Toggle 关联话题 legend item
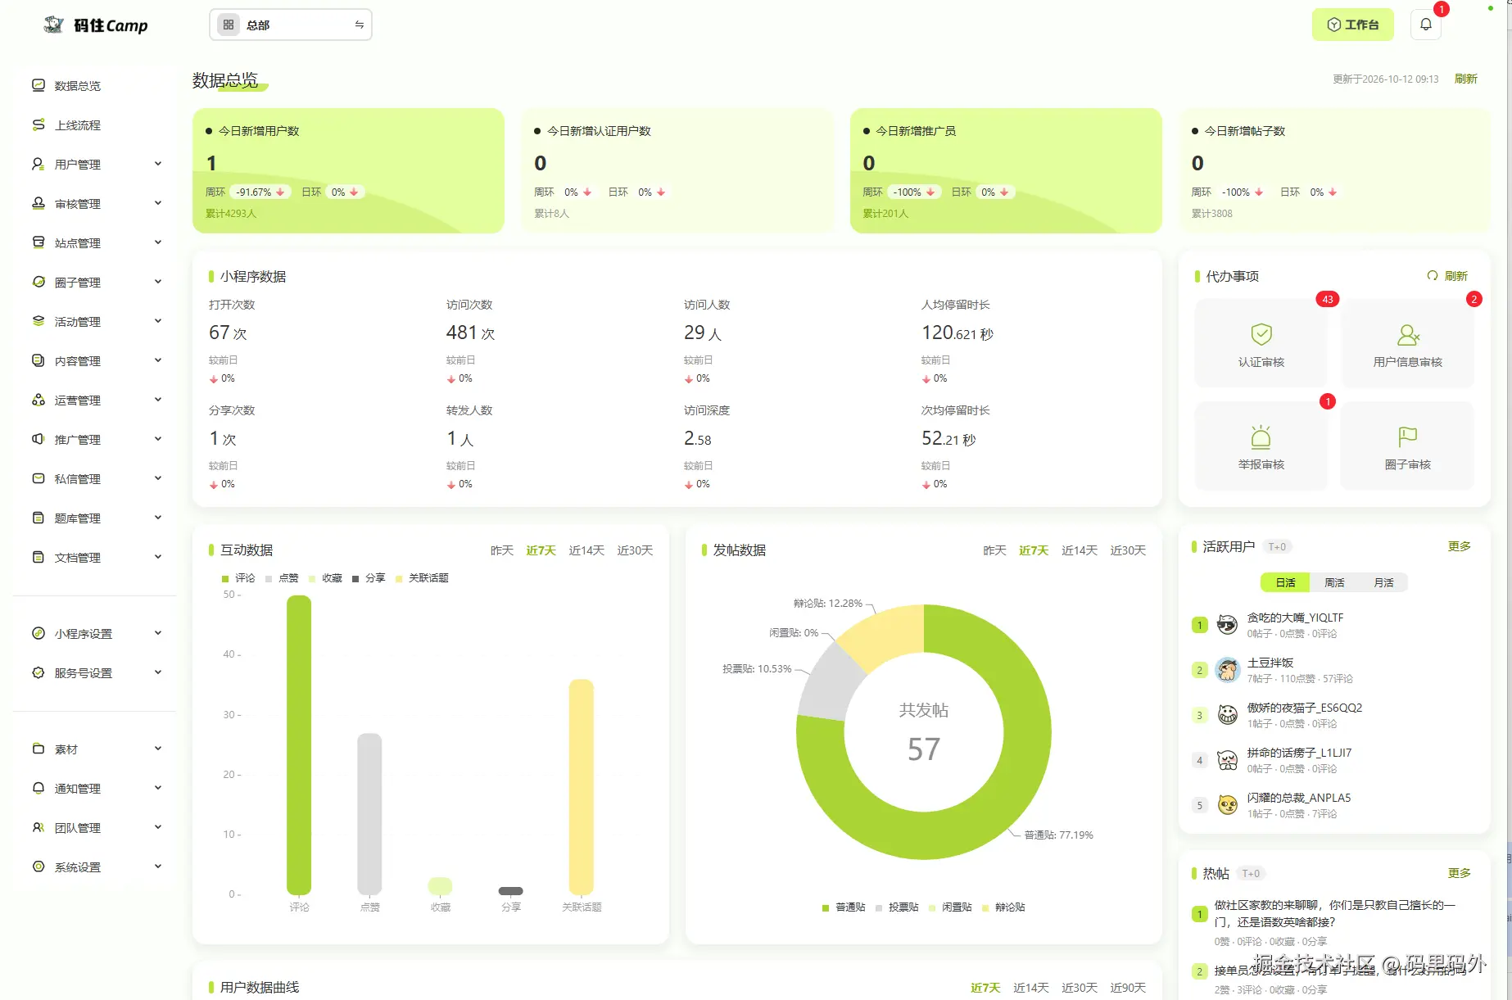1512x1000 pixels. 422,578
